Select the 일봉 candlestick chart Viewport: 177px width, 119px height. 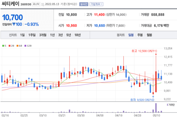(131, 35)
